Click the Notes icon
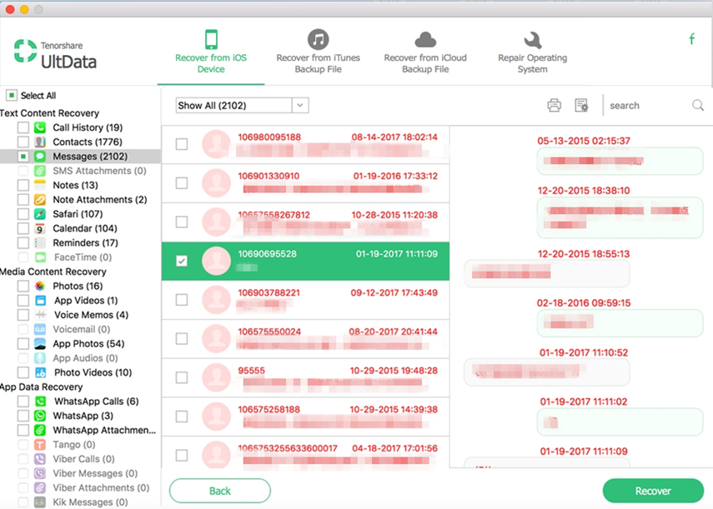This screenshot has height=509, width=713. (x=40, y=185)
